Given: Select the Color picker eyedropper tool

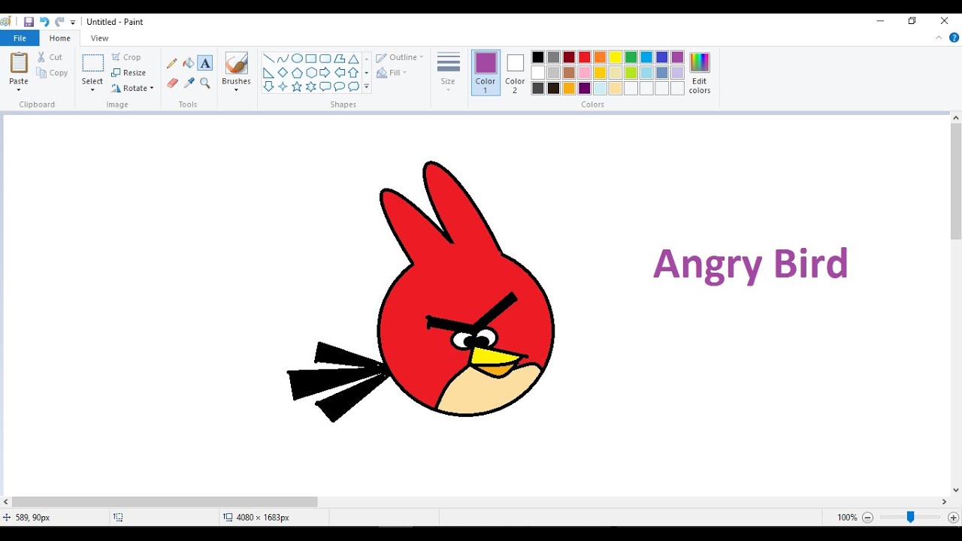Looking at the screenshot, I should coord(189,83).
